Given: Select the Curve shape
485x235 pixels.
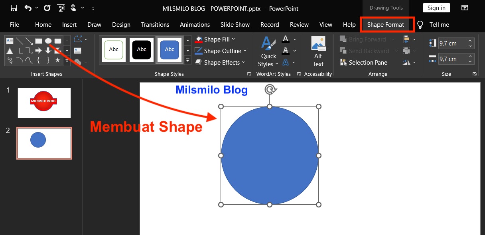Looking at the screenshot, I should coord(29,60).
